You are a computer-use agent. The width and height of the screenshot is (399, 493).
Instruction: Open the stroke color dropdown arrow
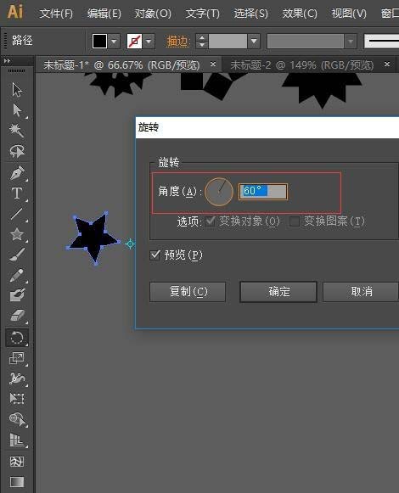pyautogui.click(x=149, y=42)
